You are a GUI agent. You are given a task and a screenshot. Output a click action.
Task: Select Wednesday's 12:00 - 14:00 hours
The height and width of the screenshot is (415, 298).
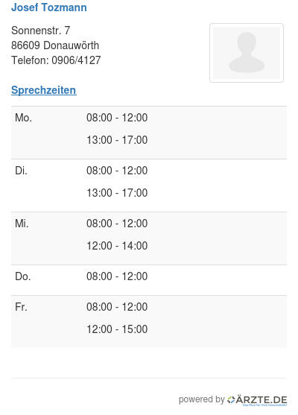tap(117, 246)
